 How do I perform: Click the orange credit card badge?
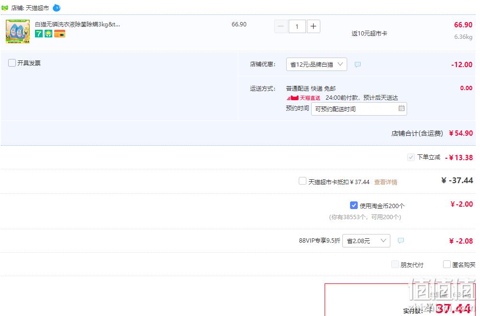point(59,34)
